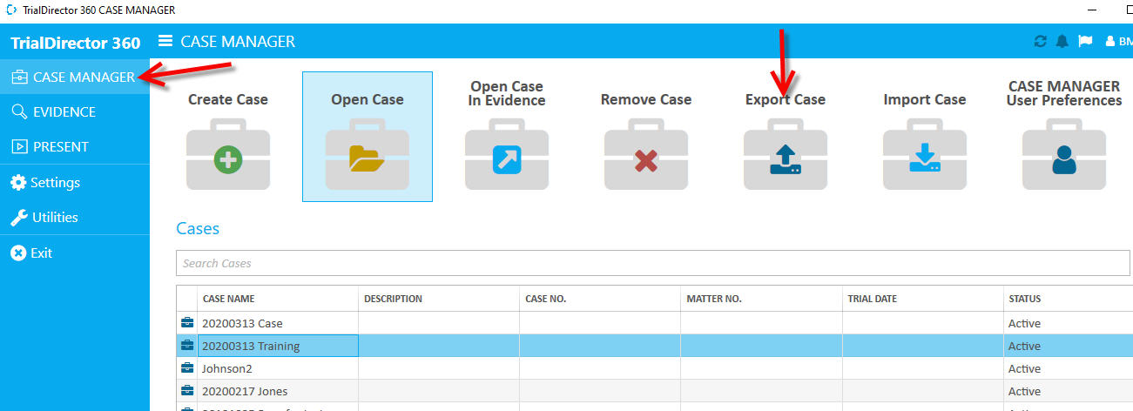Click briefcase icon of 20200217 Jones row

coord(187,391)
